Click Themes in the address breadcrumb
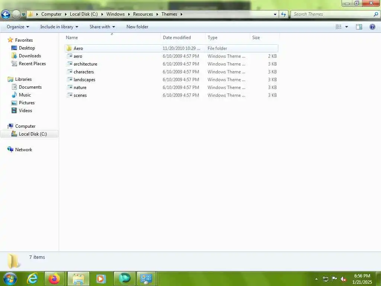 pos(169,14)
